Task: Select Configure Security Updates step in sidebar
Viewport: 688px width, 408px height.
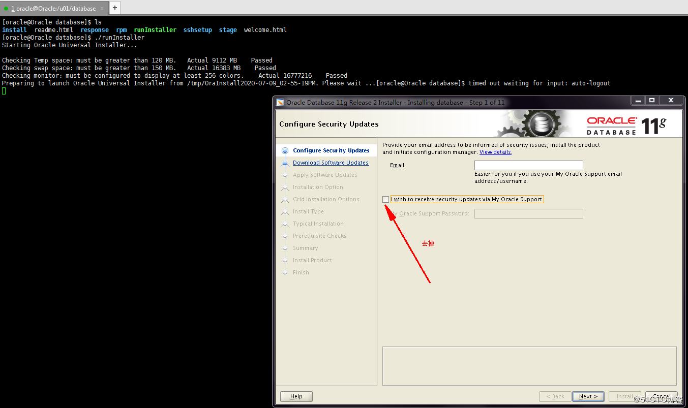Action: (x=331, y=150)
